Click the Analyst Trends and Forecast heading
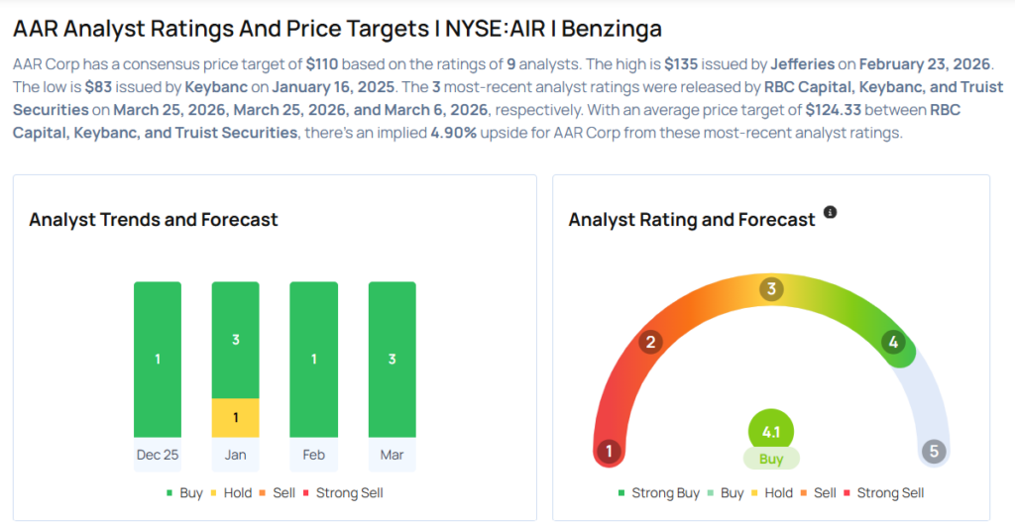 click(x=154, y=220)
